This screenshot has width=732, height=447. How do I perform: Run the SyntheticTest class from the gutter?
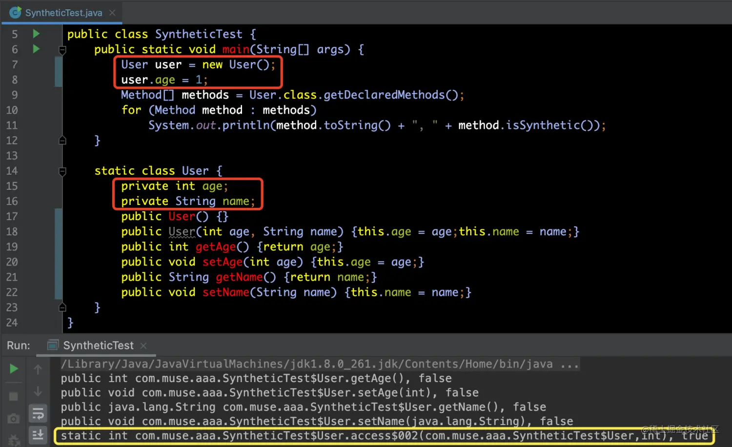36,34
